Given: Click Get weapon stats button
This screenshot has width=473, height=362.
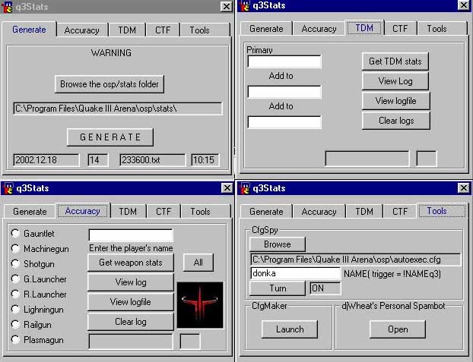Looking at the screenshot, I should coord(131,263).
